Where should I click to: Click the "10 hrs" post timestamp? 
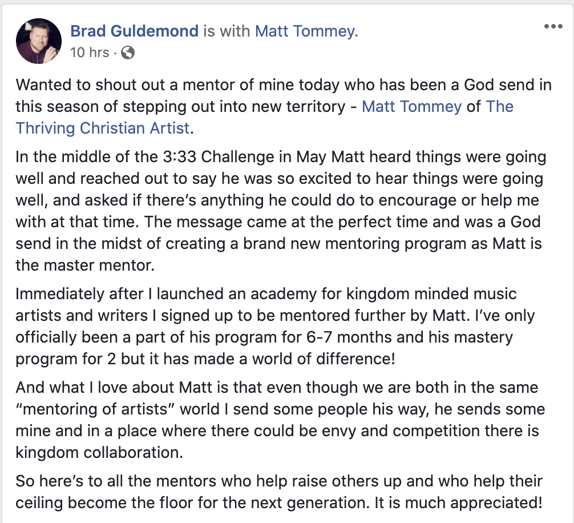[x=89, y=53]
